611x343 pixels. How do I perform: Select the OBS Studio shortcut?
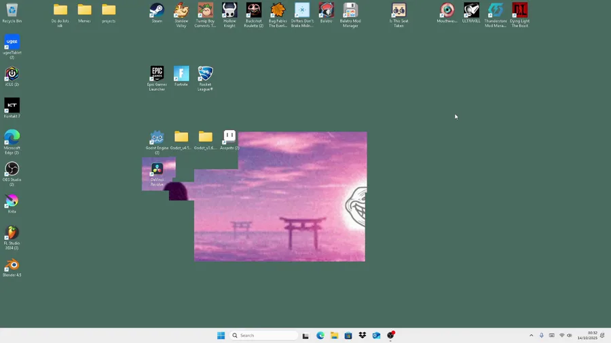click(x=12, y=174)
